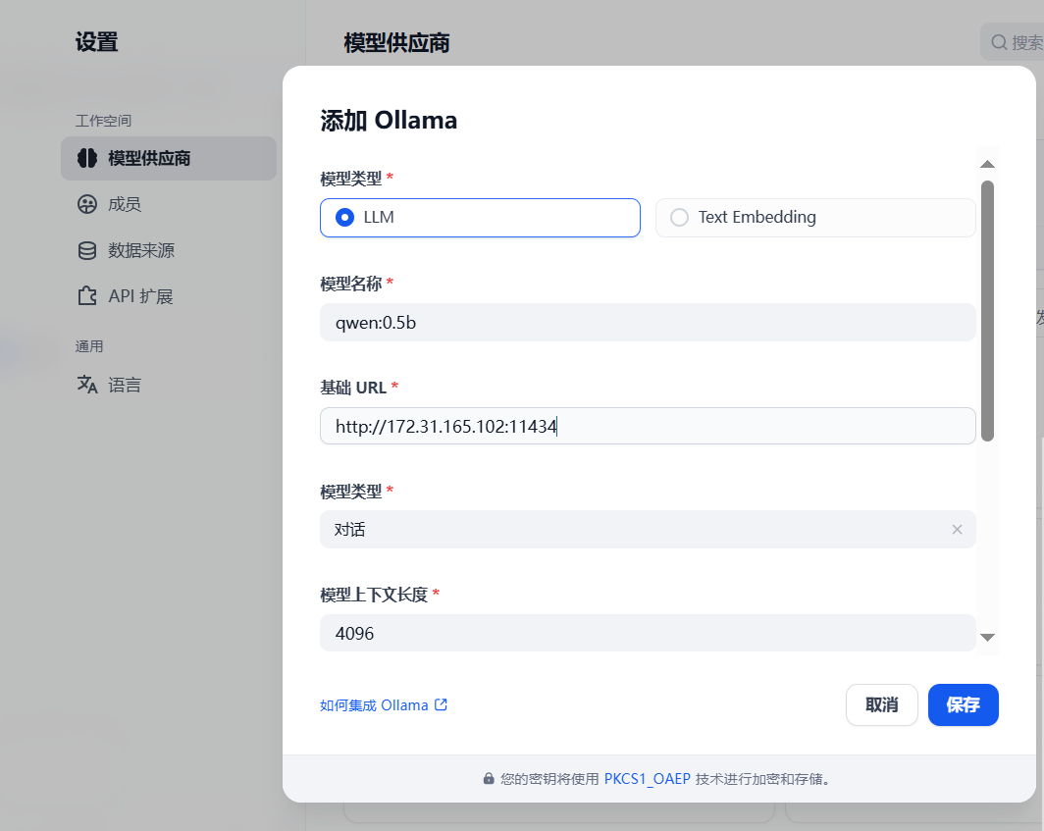
Task: Open 数据来源 via its database icon
Action: (x=87, y=250)
